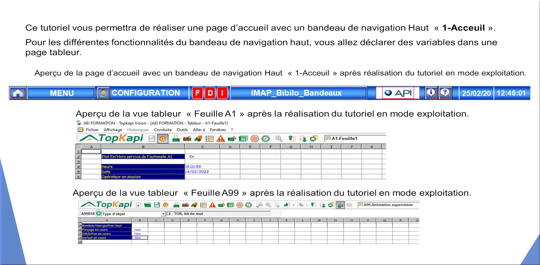Open the ? help menu
The height and width of the screenshot is (265, 540).
pos(232,130)
